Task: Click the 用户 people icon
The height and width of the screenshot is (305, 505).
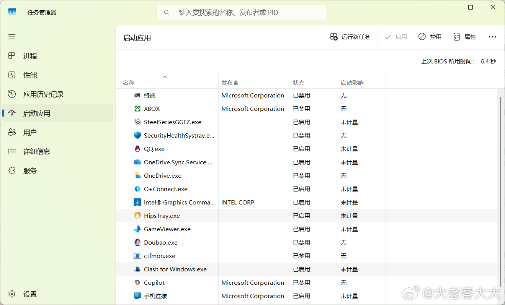Action: point(12,132)
